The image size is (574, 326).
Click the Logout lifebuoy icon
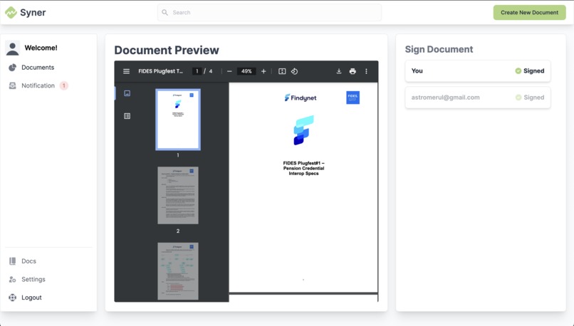tap(12, 298)
